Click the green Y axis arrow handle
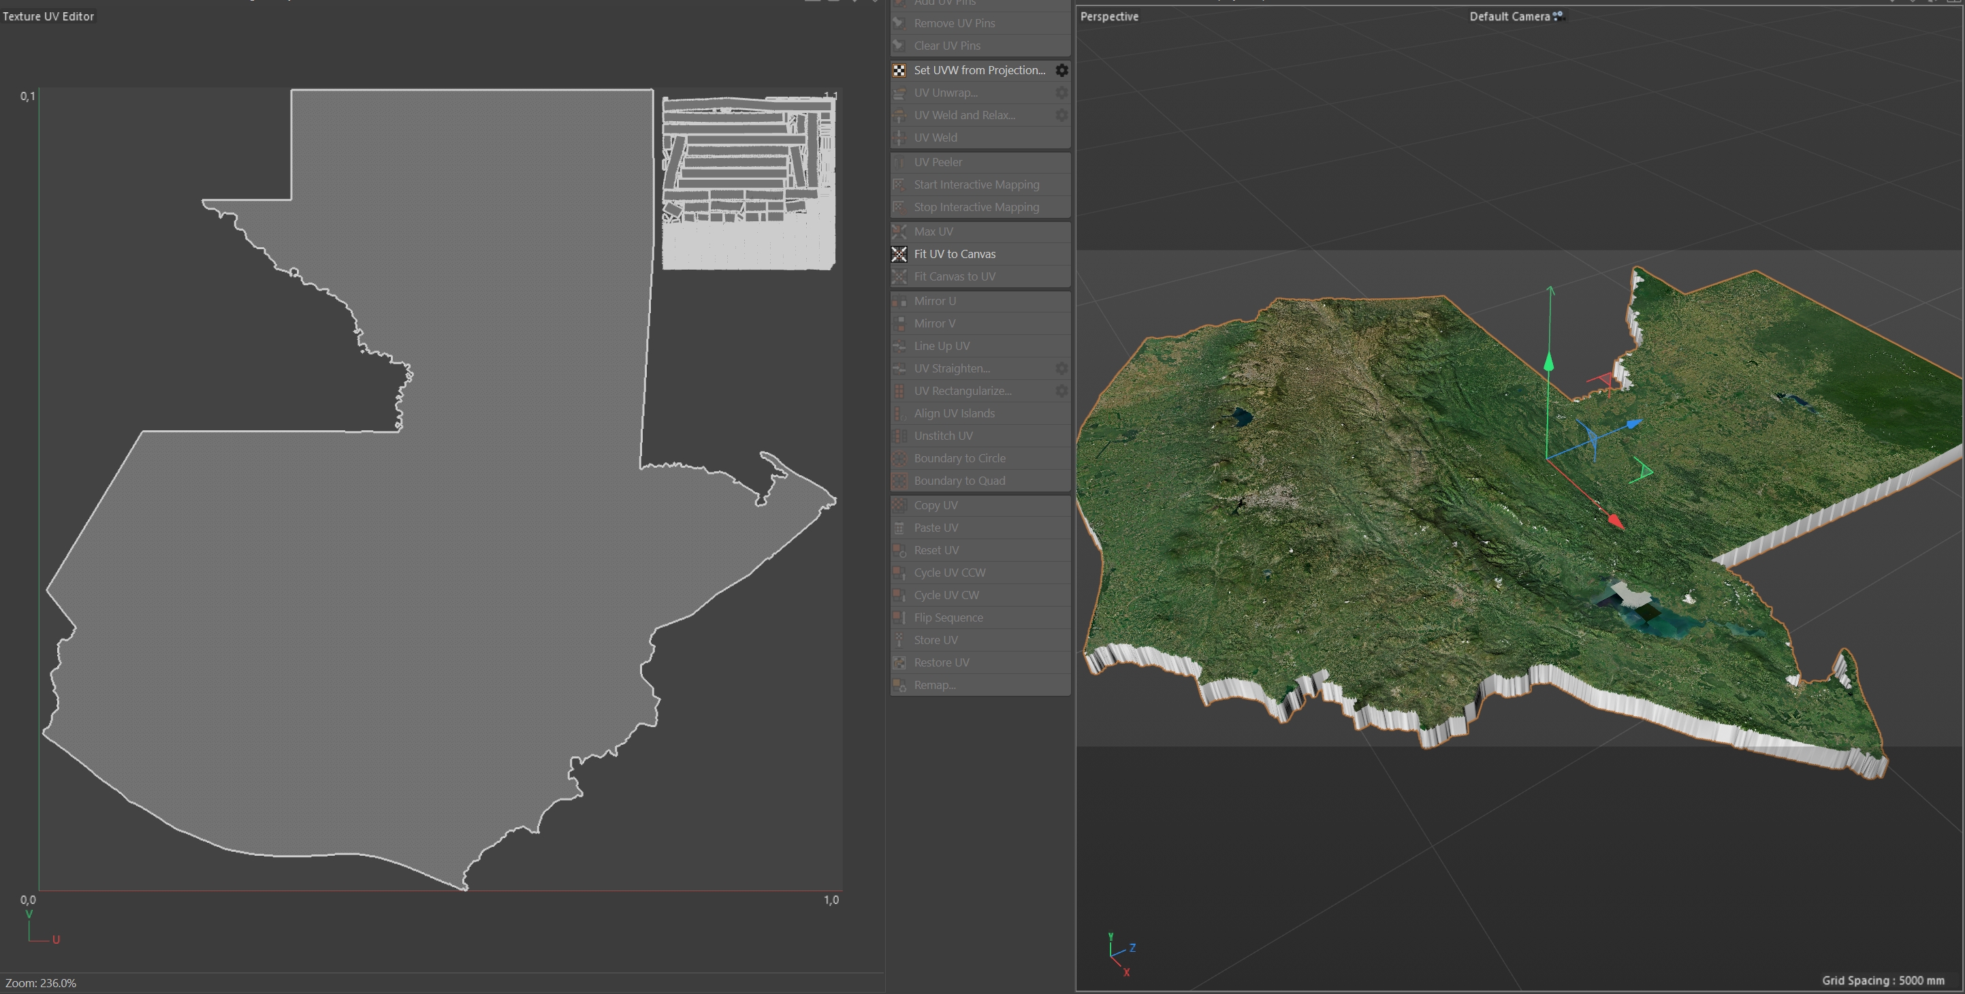 1548,361
